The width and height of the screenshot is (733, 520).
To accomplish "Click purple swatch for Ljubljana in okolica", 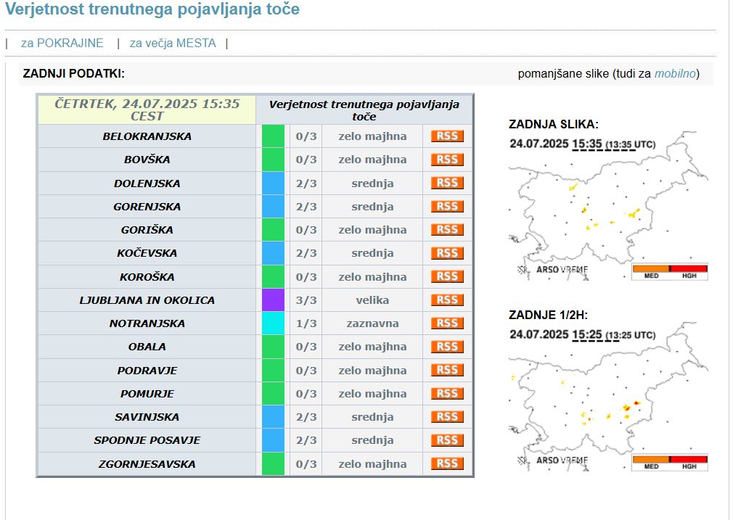I will [273, 300].
